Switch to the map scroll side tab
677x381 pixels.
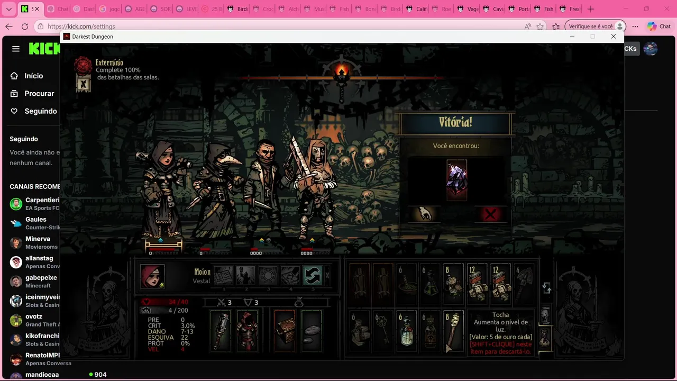(545, 315)
